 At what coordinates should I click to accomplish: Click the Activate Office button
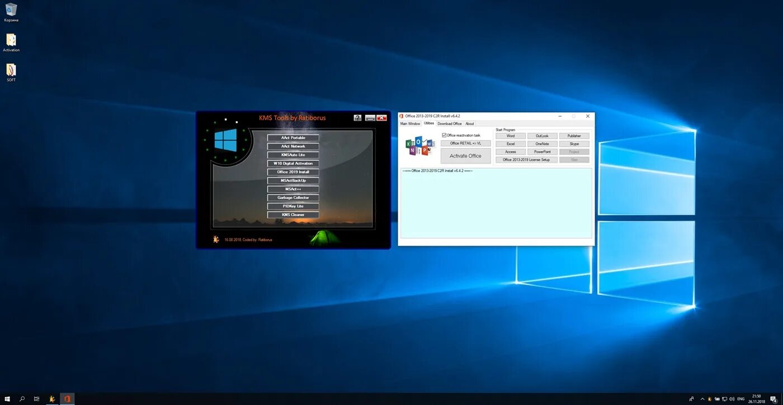point(466,156)
